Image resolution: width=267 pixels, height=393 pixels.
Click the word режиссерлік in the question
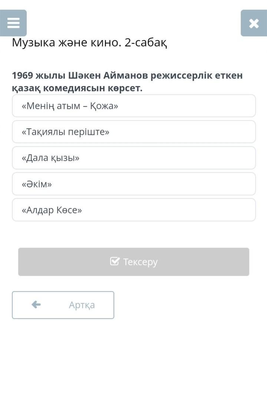180,76
